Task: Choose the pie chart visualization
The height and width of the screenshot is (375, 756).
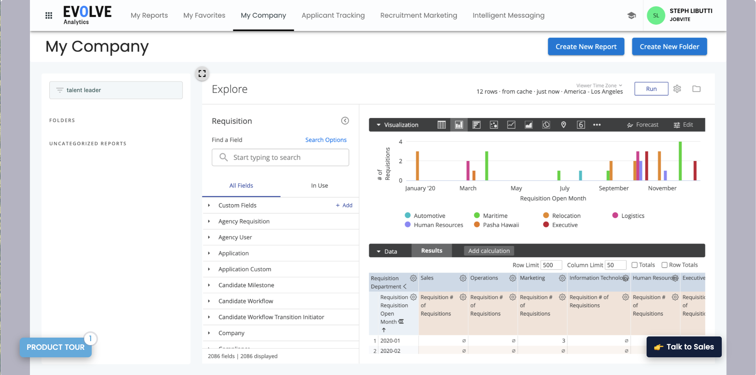Action: click(x=545, y=125)
